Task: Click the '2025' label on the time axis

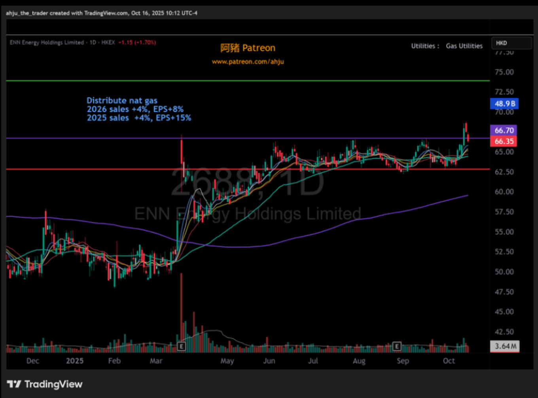Action: point(75,361)
